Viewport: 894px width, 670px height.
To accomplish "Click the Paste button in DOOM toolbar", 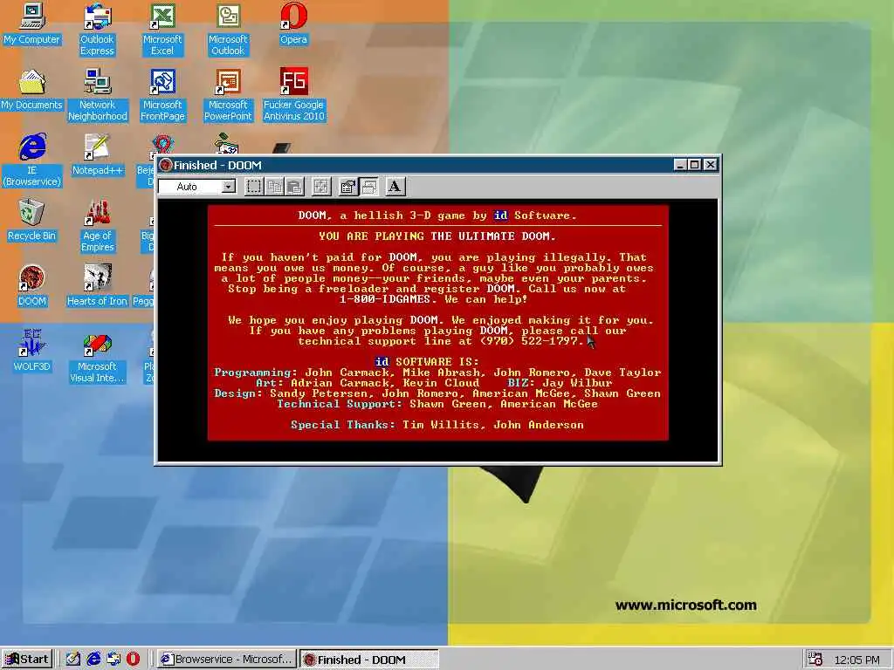I will [295, 187].
